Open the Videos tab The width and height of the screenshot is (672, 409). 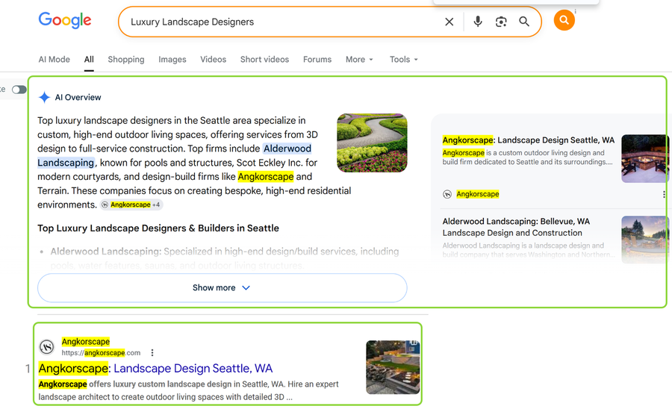[213, 60]
